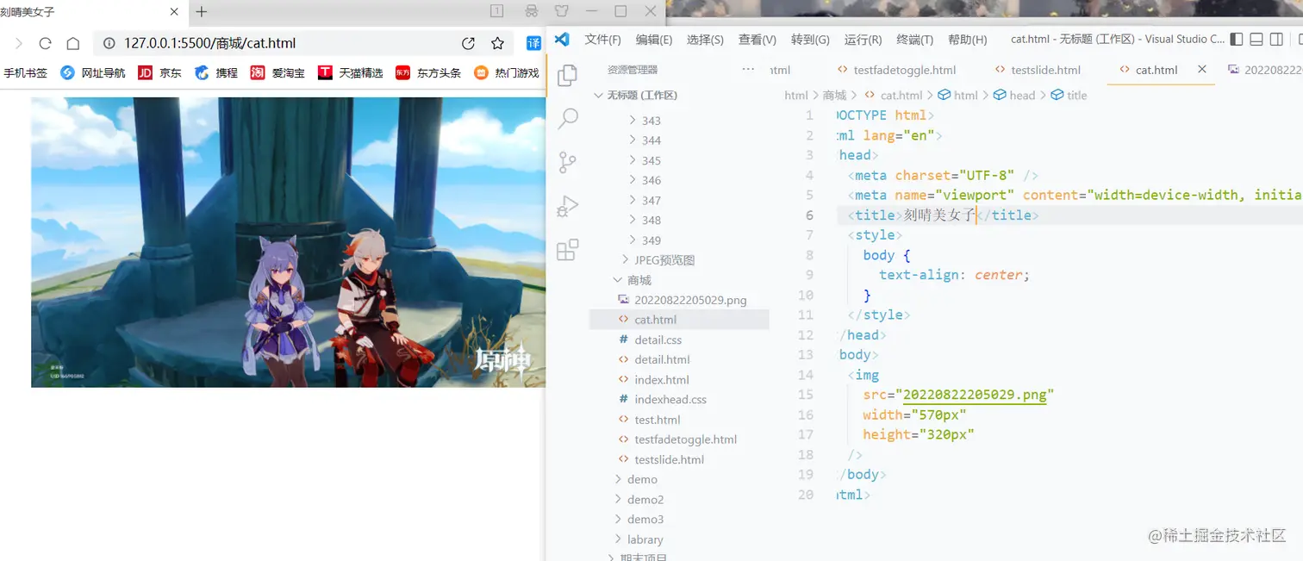
Task: Open the 热门游戏 bookmark
Action: pyautogui.click(x=507, y=73)
